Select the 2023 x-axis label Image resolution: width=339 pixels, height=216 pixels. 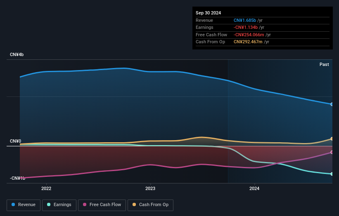150,188
